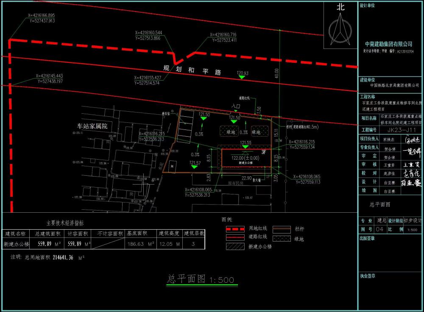The height and width of the screenshot is (312, 424).
Task: Select the 120.93 elevation triangle marker
Action: 242,78
